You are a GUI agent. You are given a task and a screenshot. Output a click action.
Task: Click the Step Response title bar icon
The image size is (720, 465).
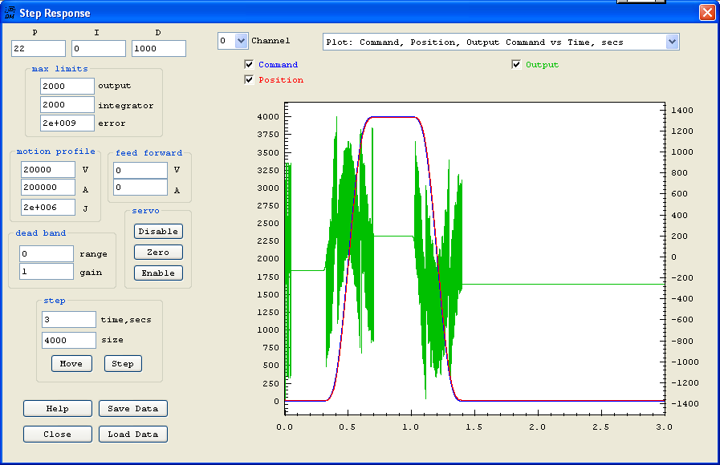tap(10, 13)
